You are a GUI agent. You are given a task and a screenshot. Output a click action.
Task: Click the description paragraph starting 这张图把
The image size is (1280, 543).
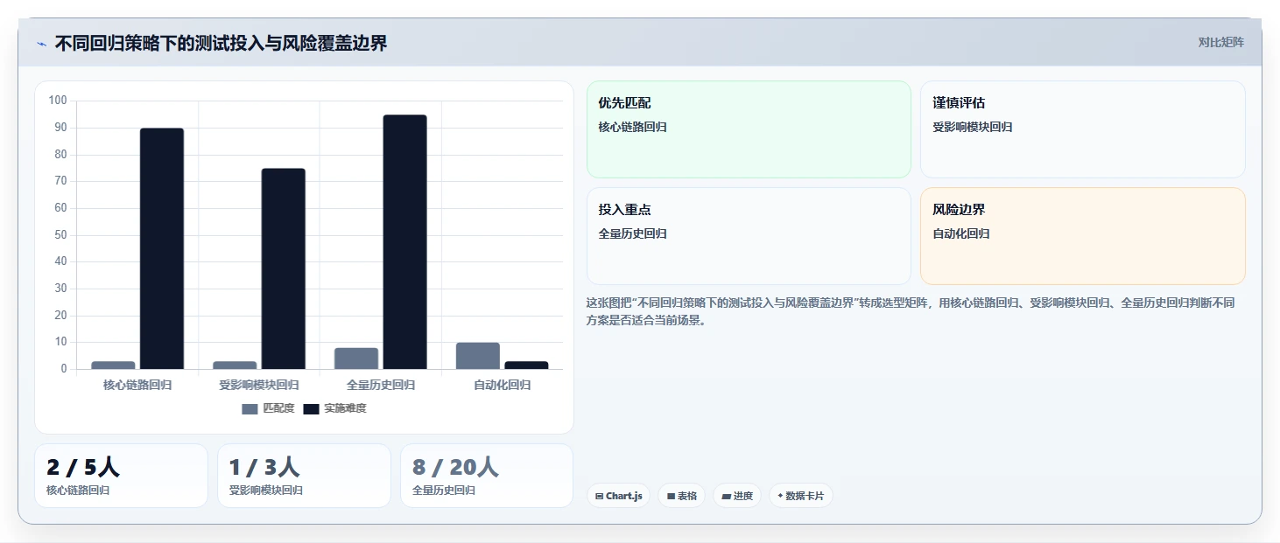coord(911,311)
